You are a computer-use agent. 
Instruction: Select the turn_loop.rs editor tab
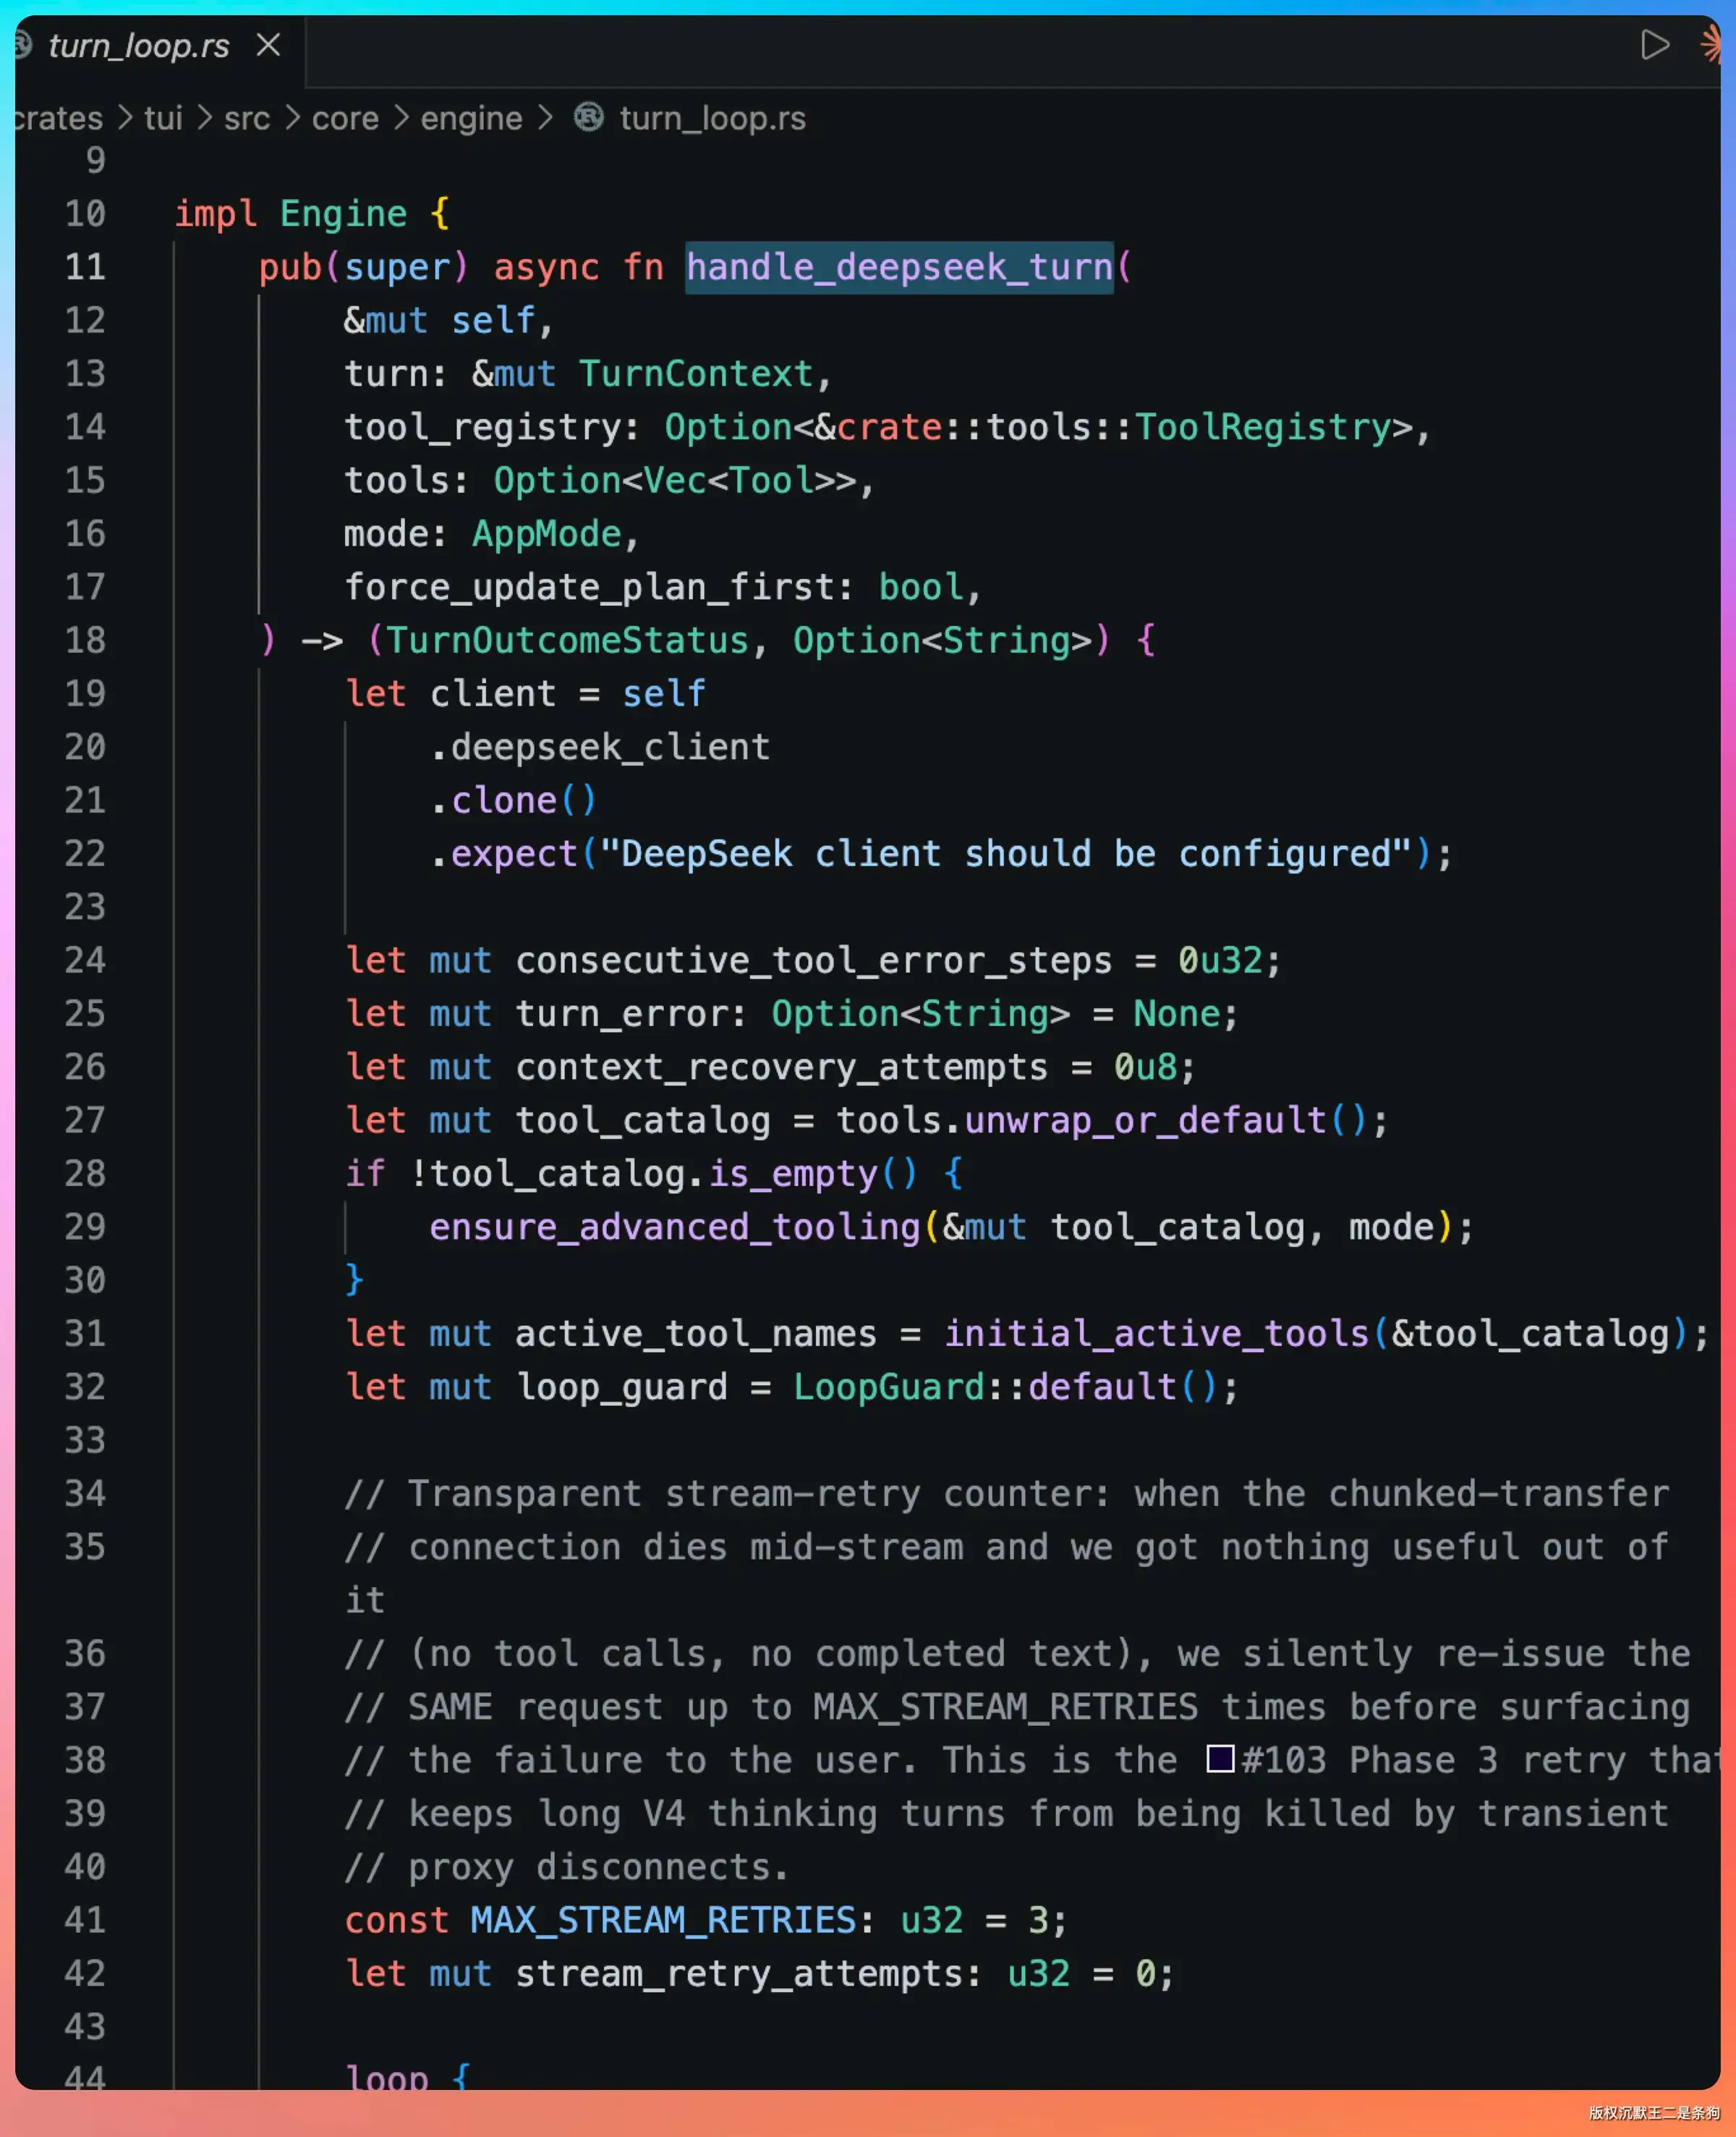click(x=139, y=46)
